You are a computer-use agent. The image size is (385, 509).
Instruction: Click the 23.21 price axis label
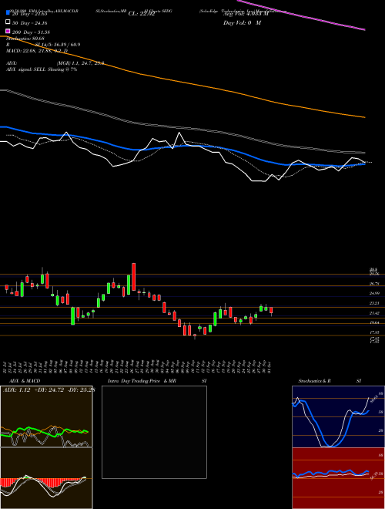pyautogui.click(x=374, y=303)
